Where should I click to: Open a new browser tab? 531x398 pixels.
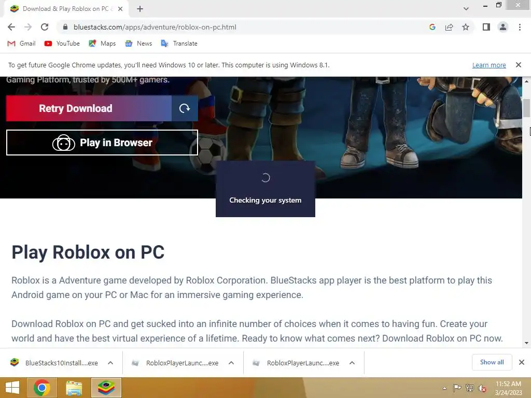coord(140,9)
